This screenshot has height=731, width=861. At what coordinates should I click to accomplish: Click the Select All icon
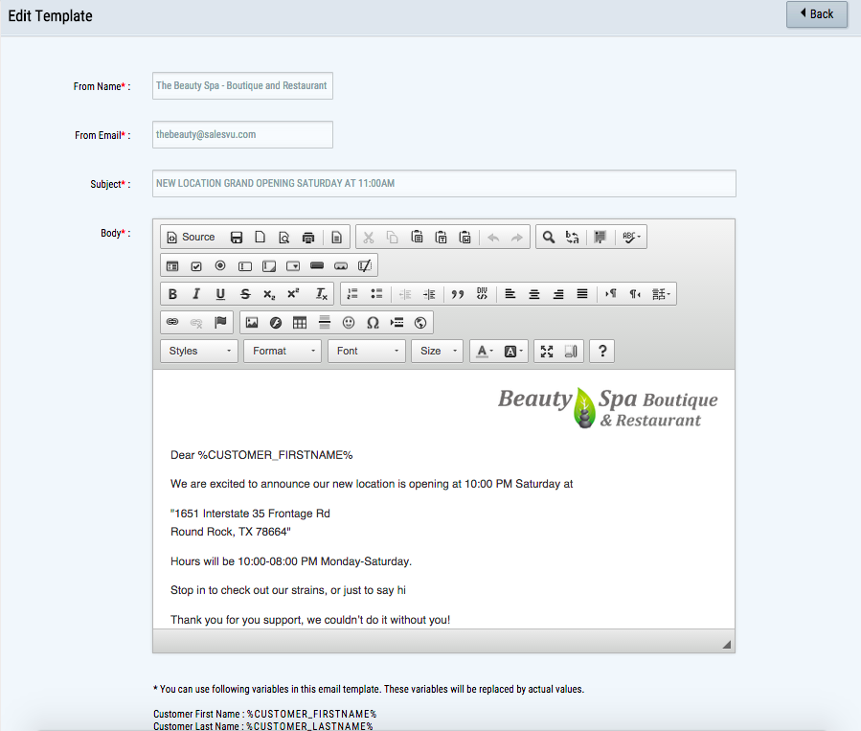tap(600, 238)
